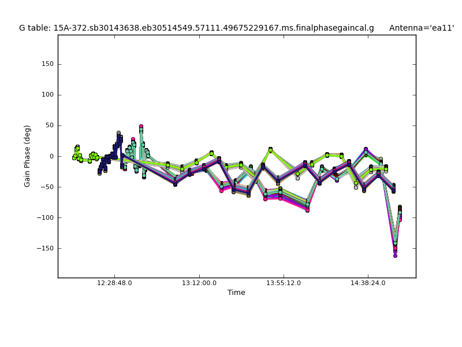Click the 13:55:12.0 time tick label

284,283
